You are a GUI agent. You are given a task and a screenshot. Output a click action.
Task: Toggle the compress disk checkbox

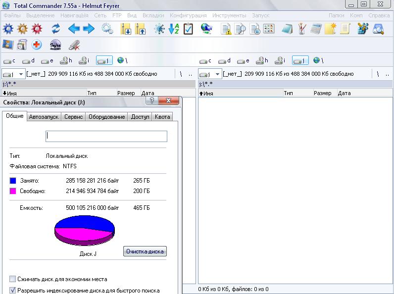pos(12,279)
